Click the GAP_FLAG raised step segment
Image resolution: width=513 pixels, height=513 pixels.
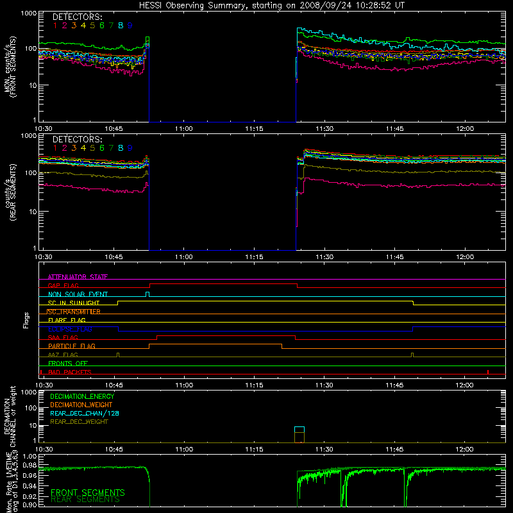(223, 284)
